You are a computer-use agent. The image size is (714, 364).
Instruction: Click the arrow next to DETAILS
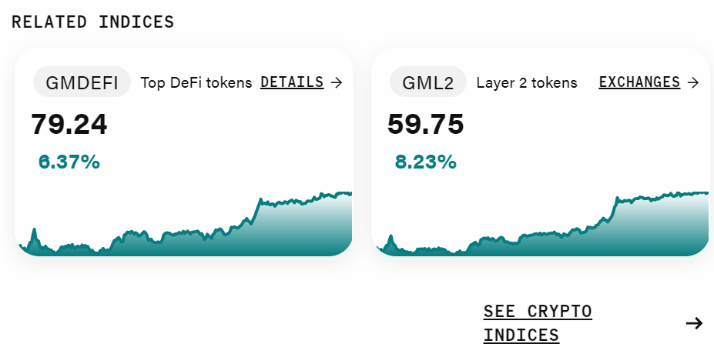337,82
